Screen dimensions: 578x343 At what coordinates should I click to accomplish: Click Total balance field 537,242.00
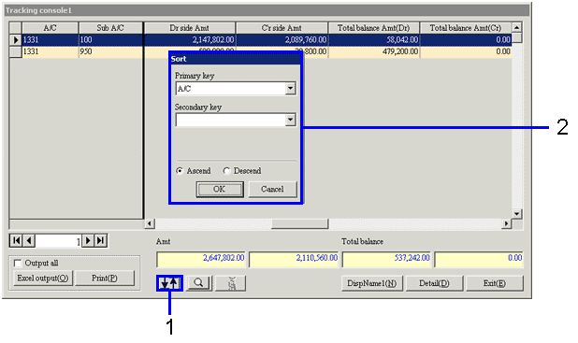coord(386,259)
